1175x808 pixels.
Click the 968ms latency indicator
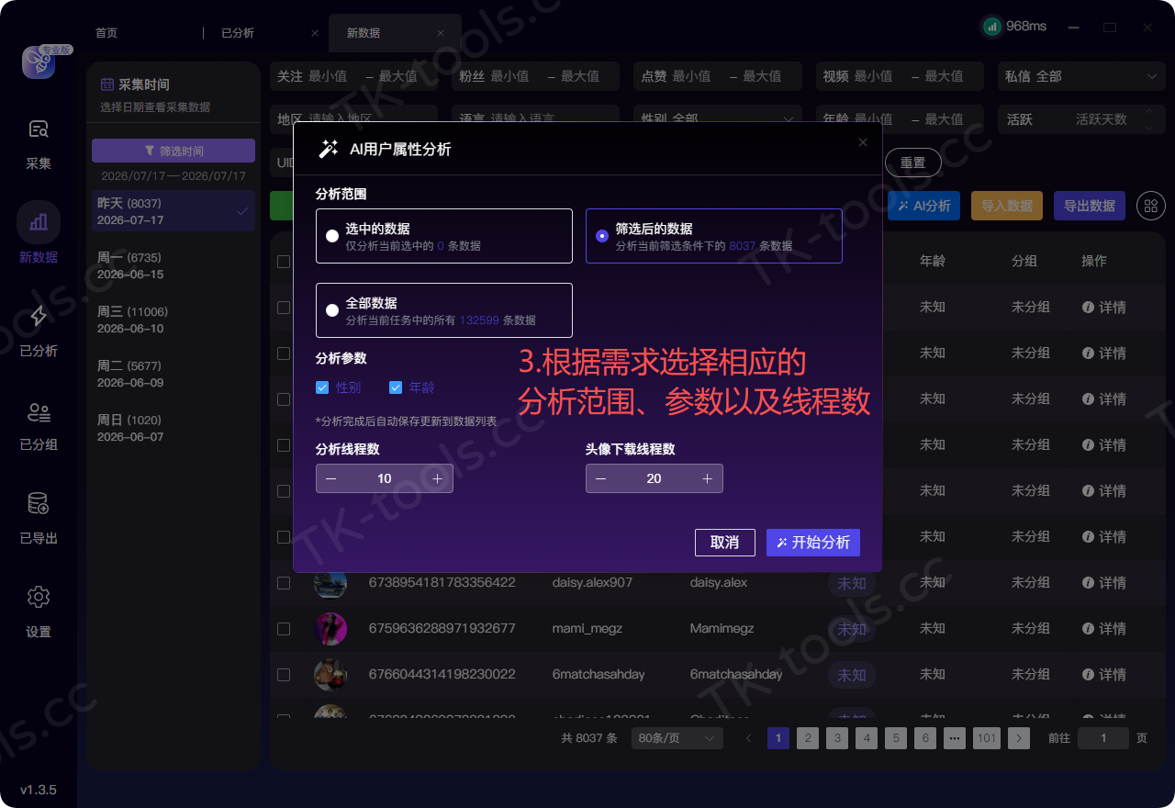(x=1014, y=27)
